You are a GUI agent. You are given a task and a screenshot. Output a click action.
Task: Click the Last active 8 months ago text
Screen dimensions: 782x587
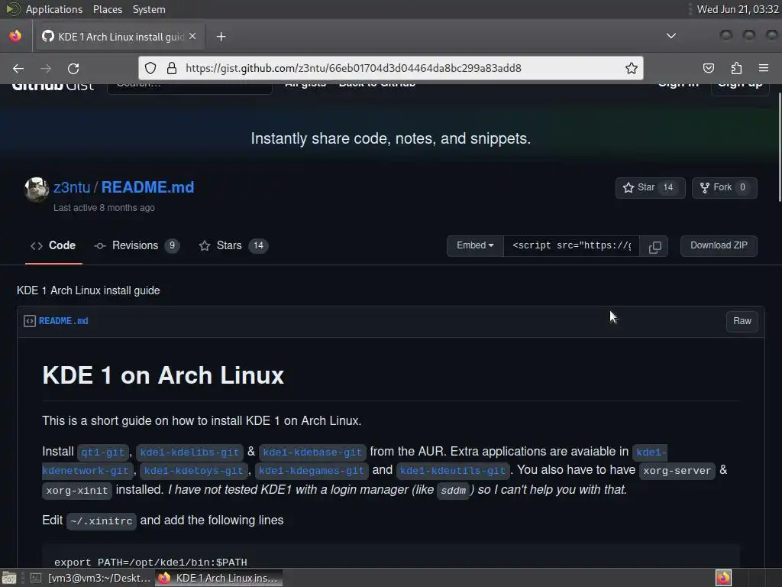pyautogui.click(x=104, y=208)
